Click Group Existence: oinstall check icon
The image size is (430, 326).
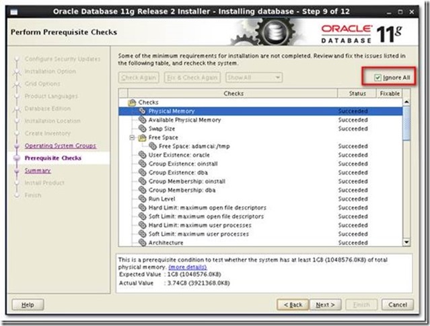click(x=142, y=164)
